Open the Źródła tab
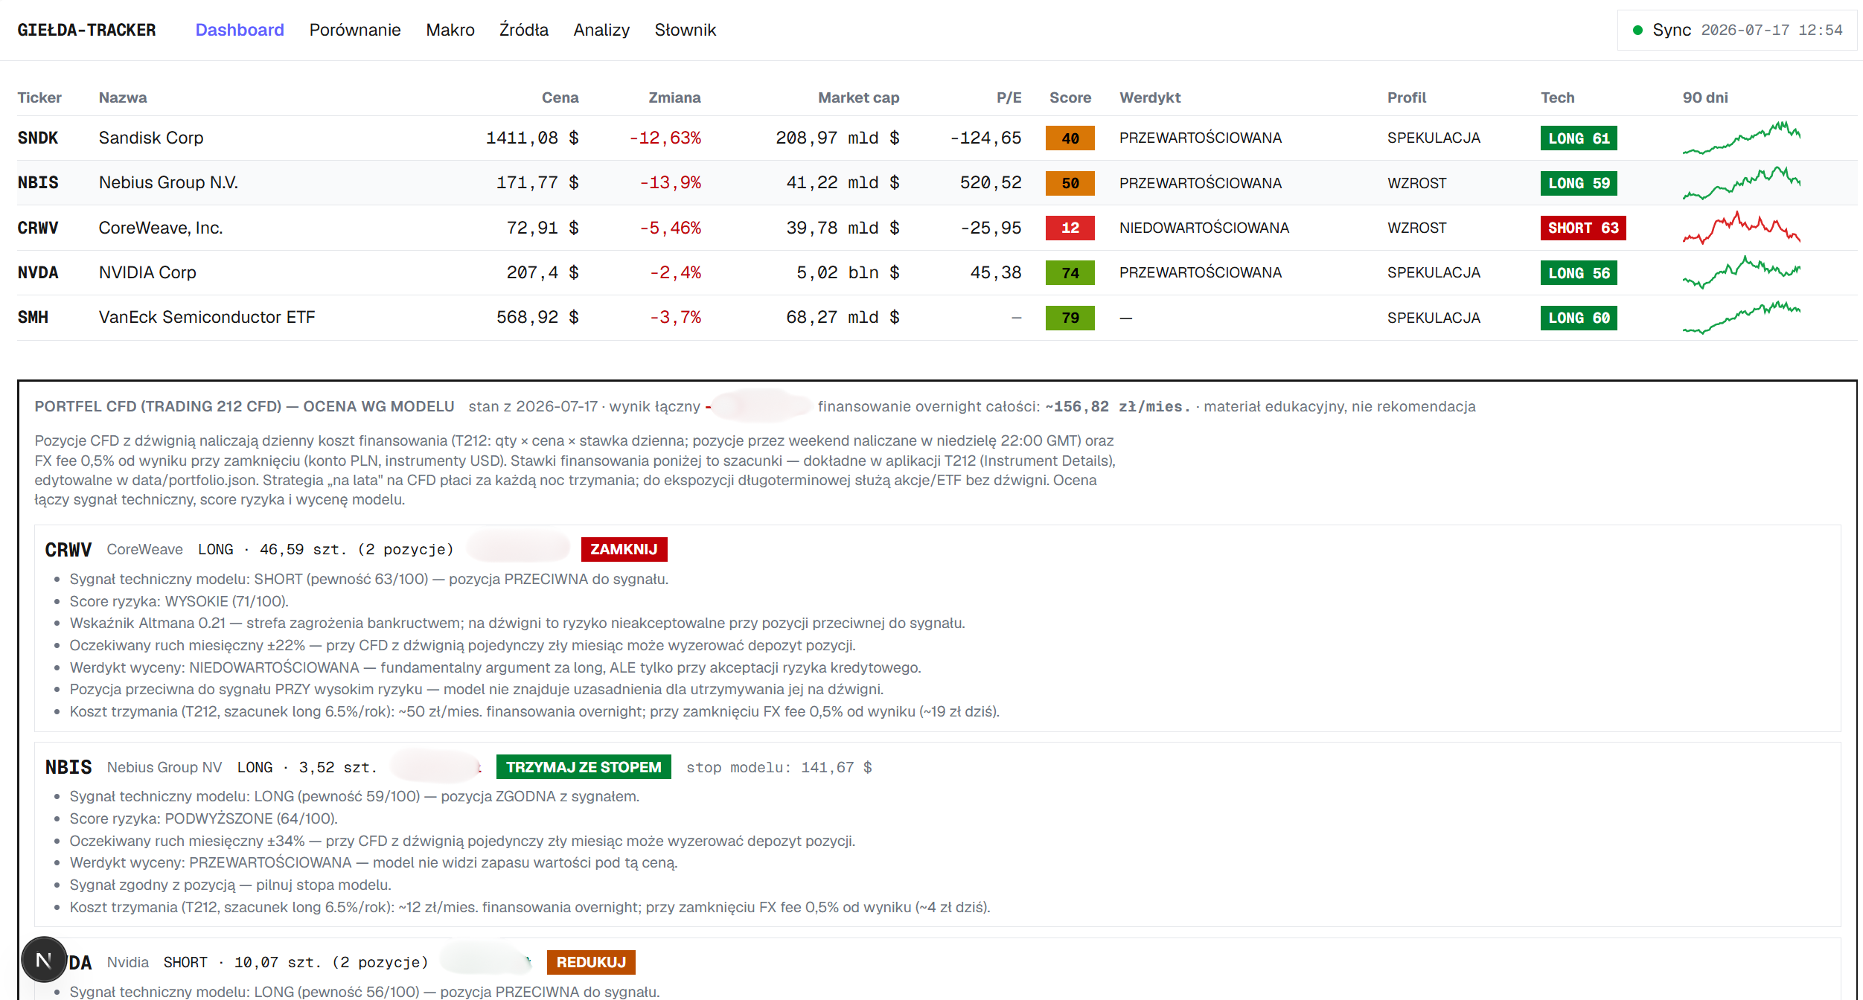 coord(524,30)
